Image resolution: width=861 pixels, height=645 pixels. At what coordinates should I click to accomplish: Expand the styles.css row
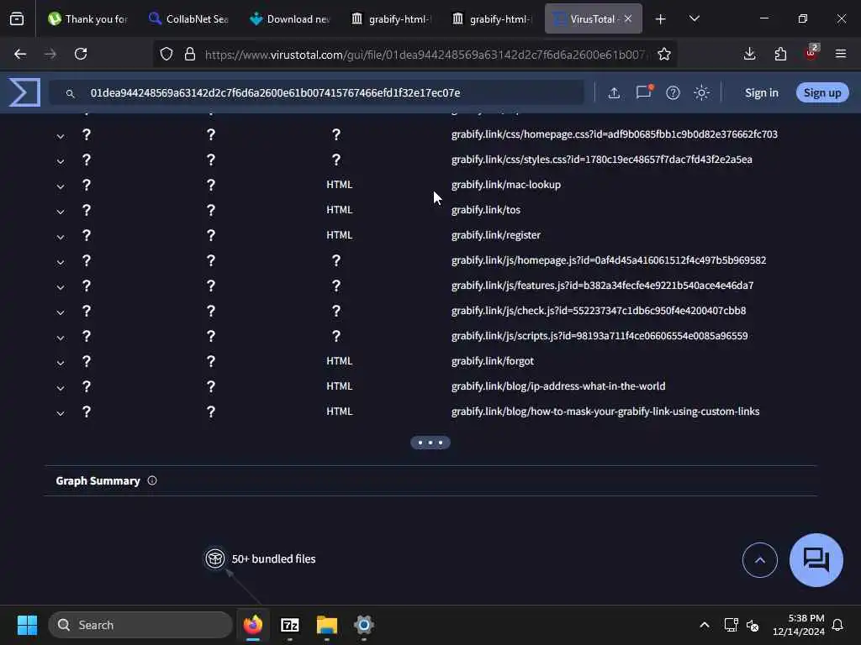(61, 160)
